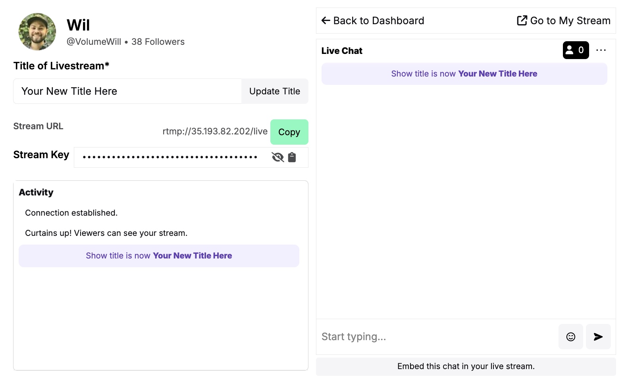Click the Live Chat heading
The height and width of the screenshot is (379, 628).
[x=342, y=51]
